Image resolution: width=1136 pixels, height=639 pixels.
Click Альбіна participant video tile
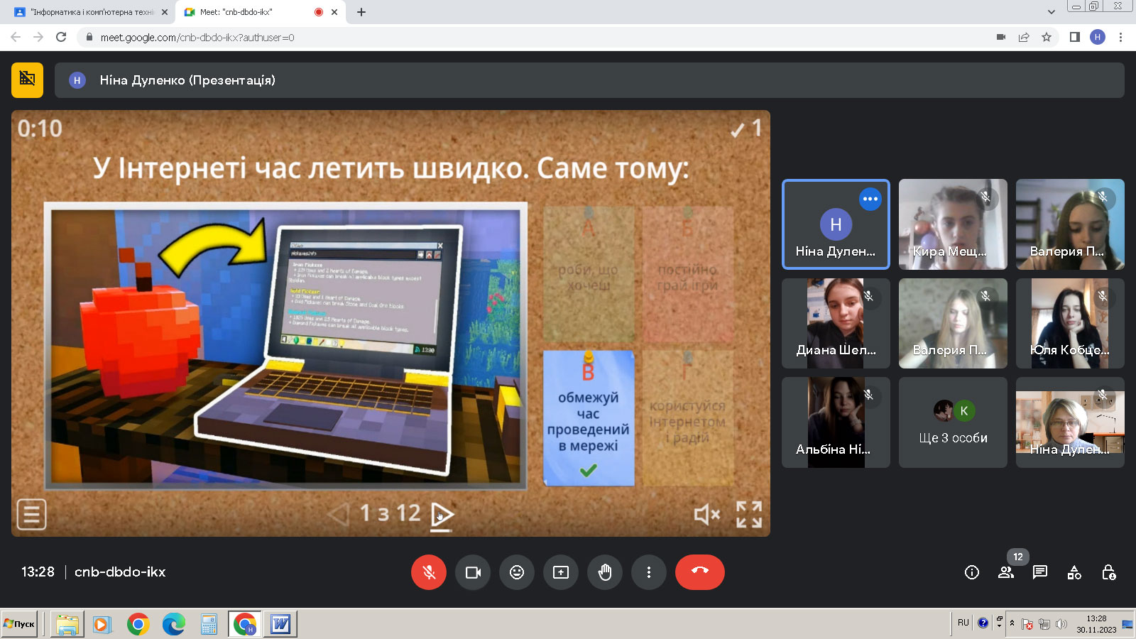pos(836,422)
